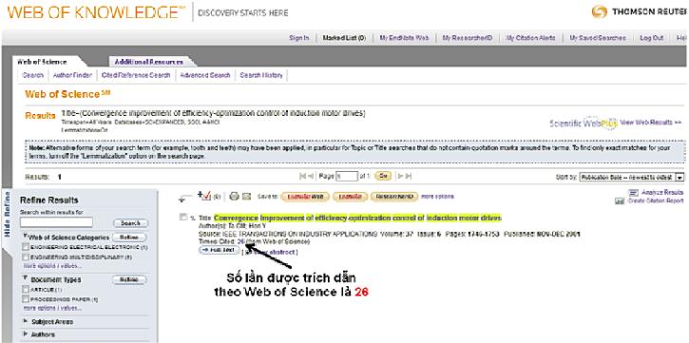The height and width of the screenshot is (343, 689).
Task: Save to ResearcherID button
Action: [x=394, y=197]
